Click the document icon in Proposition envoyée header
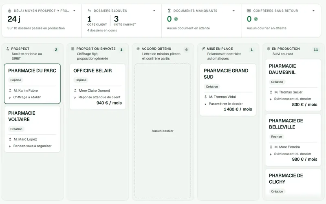 73,49
